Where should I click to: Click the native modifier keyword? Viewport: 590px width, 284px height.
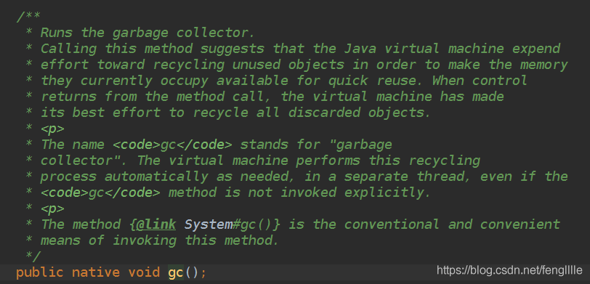(x=96, y=272)
